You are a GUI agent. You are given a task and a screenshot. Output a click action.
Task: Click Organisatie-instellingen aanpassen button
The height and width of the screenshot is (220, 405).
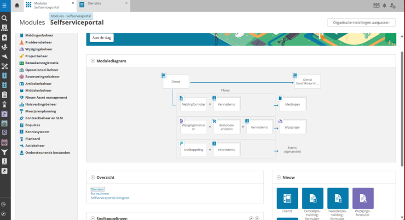(x=361, y=23)
